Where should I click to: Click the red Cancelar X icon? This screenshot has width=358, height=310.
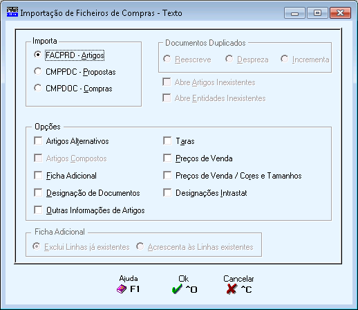(x=232, y=289)
